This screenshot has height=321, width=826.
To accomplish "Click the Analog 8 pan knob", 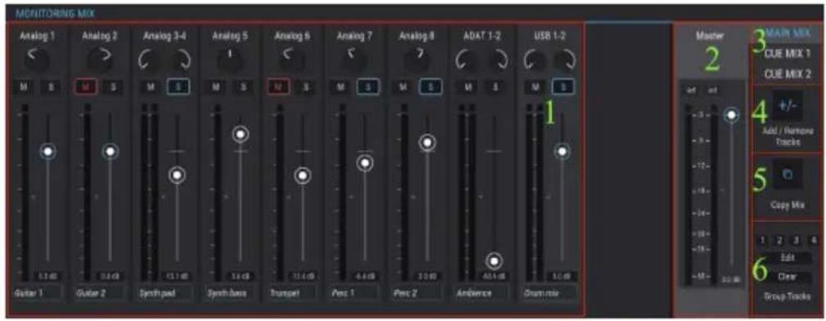I will (x=416, y=61).
